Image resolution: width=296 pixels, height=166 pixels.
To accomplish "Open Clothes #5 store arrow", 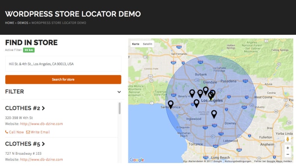I will 44,144.
